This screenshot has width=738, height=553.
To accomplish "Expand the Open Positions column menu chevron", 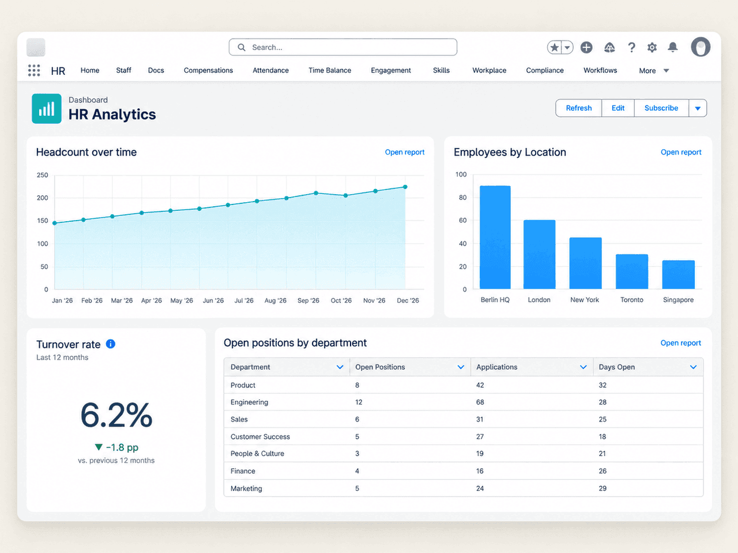I will (x=461, y=367).
